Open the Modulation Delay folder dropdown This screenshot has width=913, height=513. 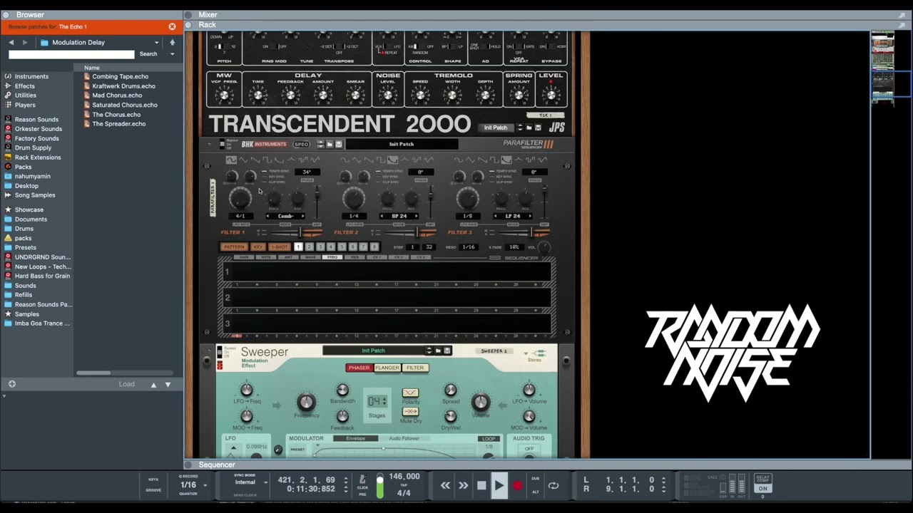(156, 42)
